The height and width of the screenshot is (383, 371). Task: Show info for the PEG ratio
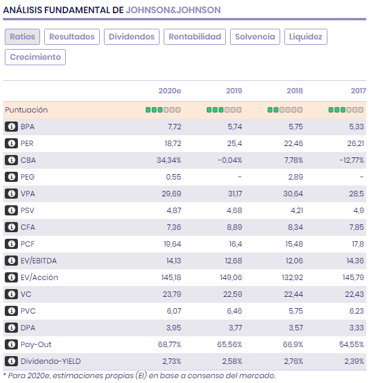tap(11, 177)
